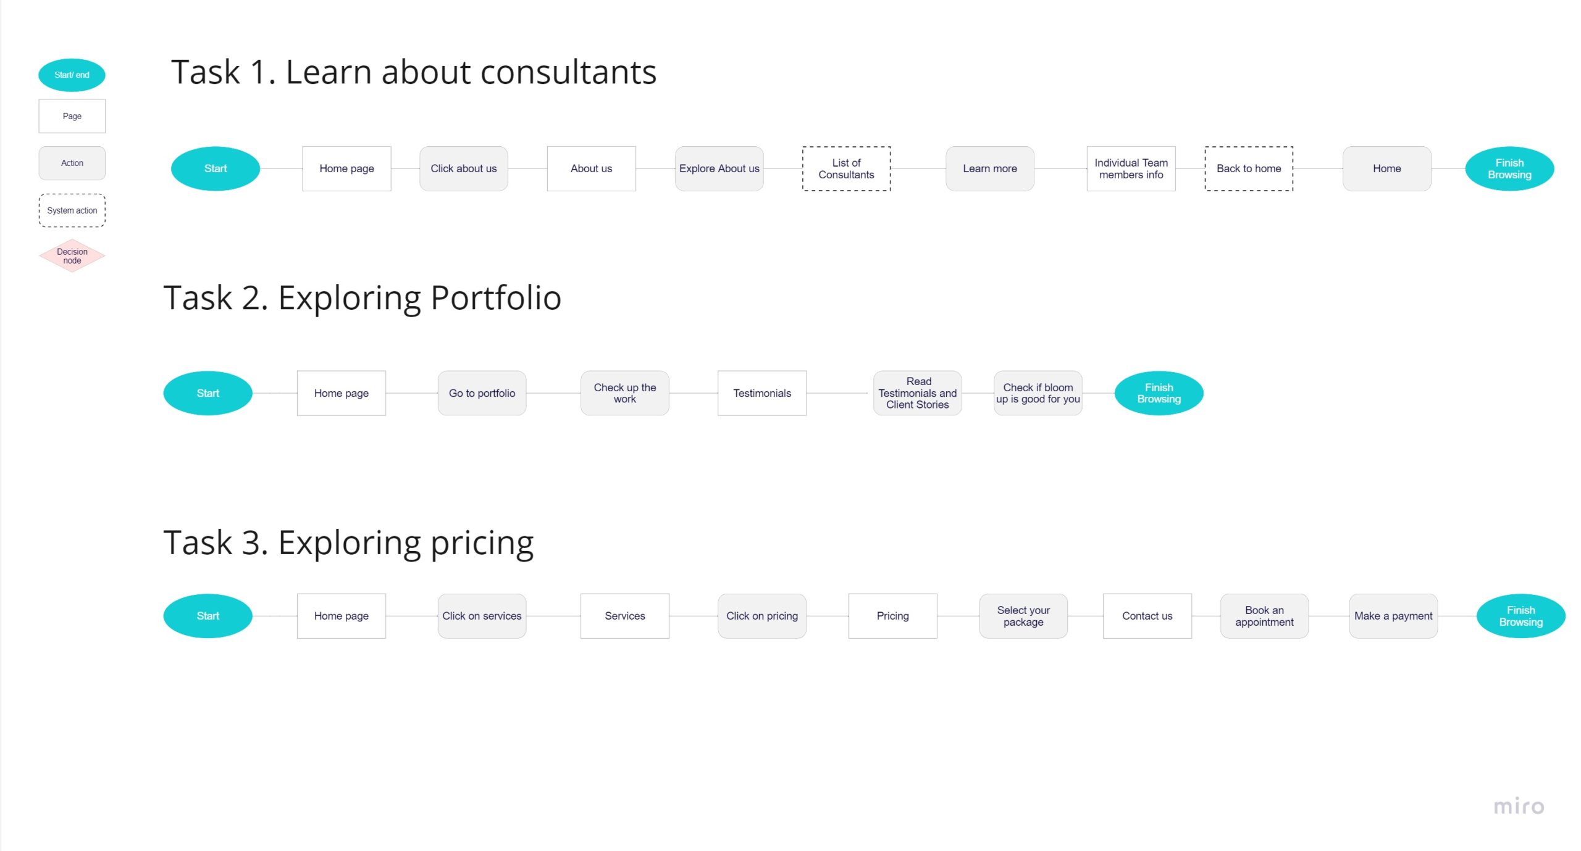1581x851 pixels.
Task: Click the Action legend rounded box
Action: click(72, 163)
